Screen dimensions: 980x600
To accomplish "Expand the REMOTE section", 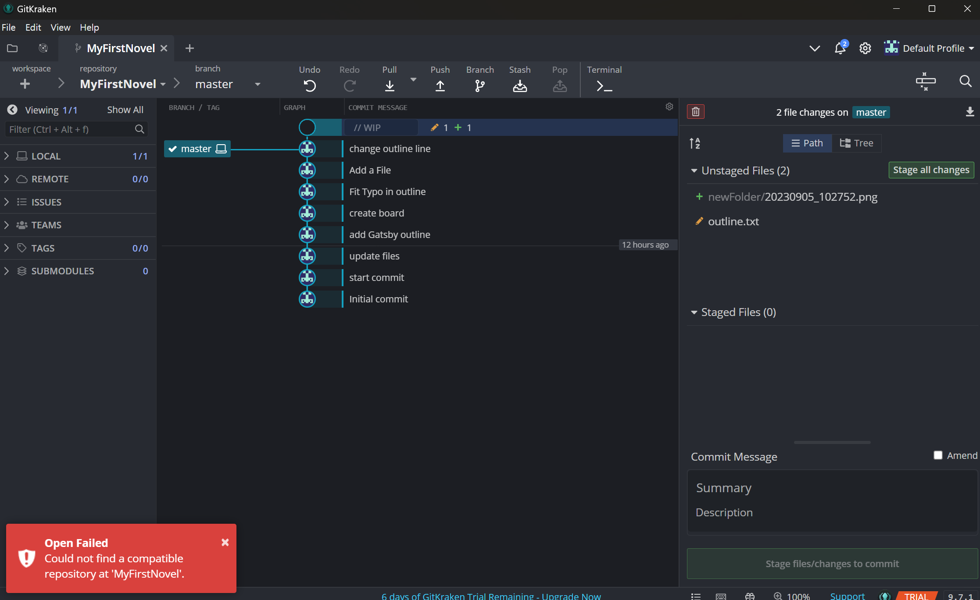I will click(7, 179).
